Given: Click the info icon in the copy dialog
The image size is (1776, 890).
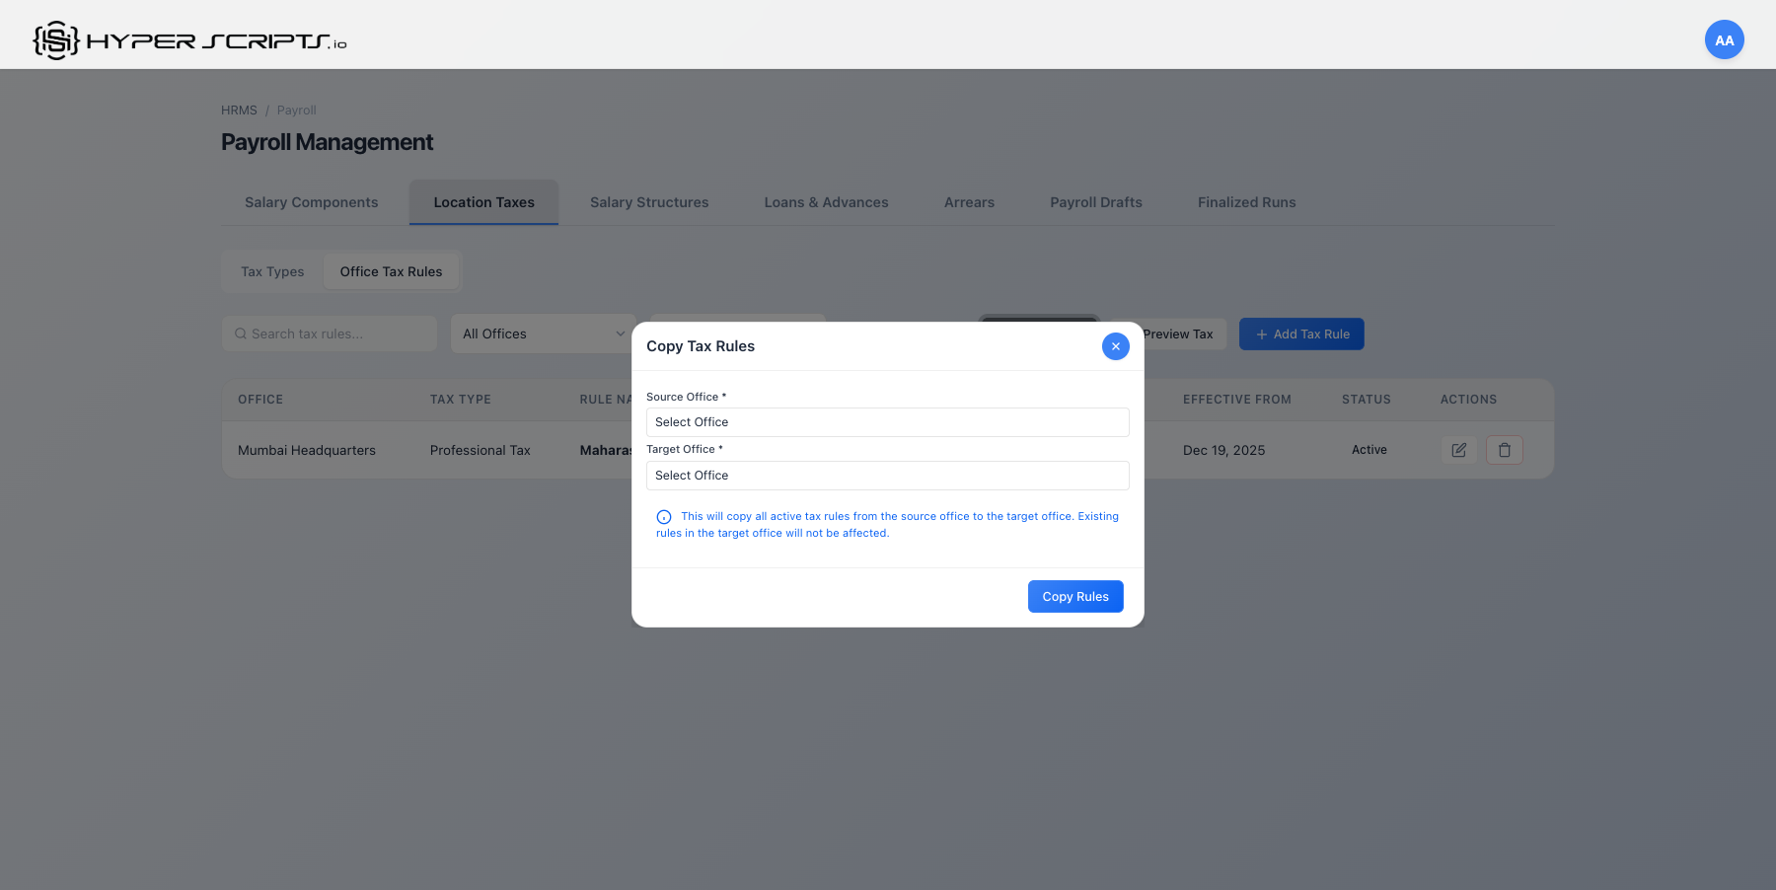Looking at the screenshot, I should click(662, 516).
